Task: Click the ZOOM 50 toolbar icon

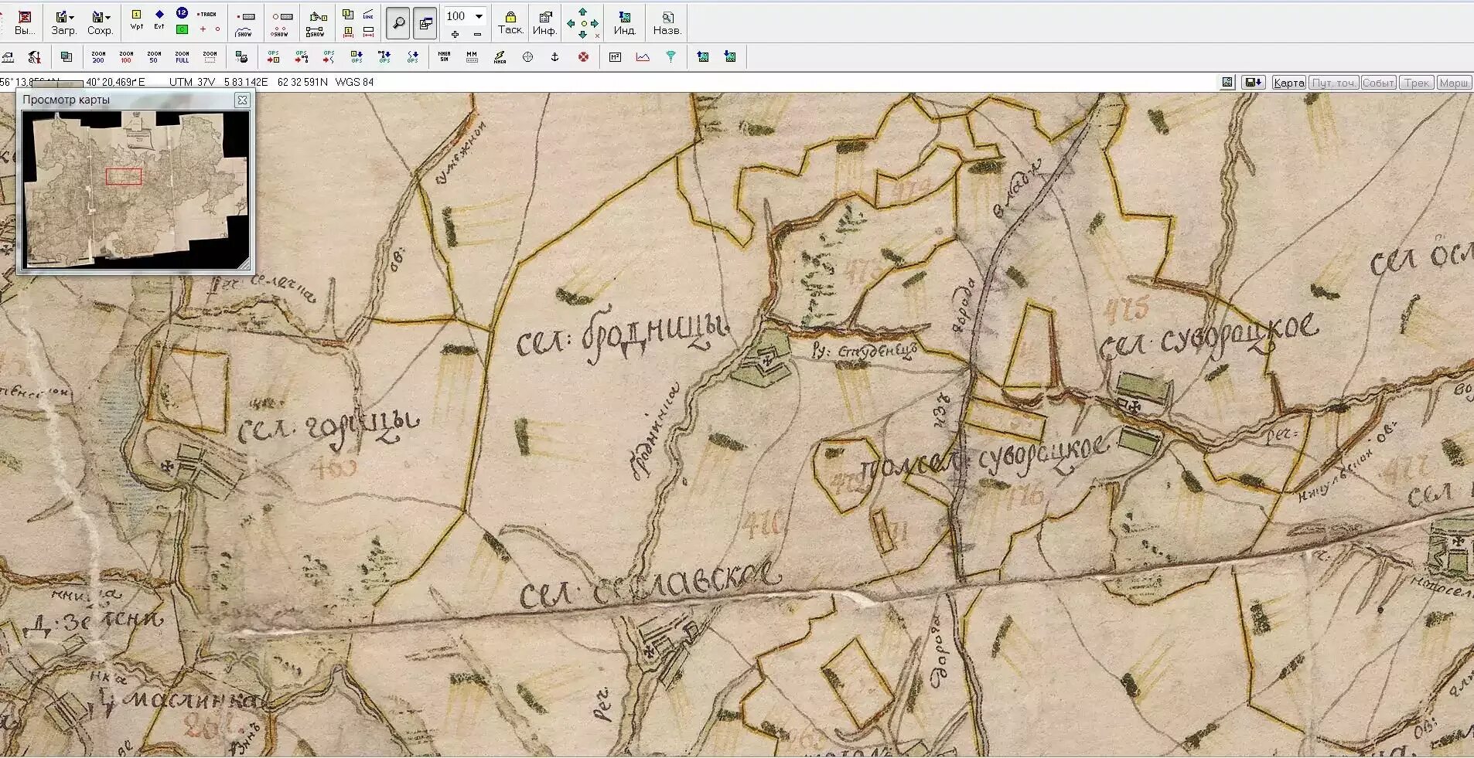Action: point(154,57)
